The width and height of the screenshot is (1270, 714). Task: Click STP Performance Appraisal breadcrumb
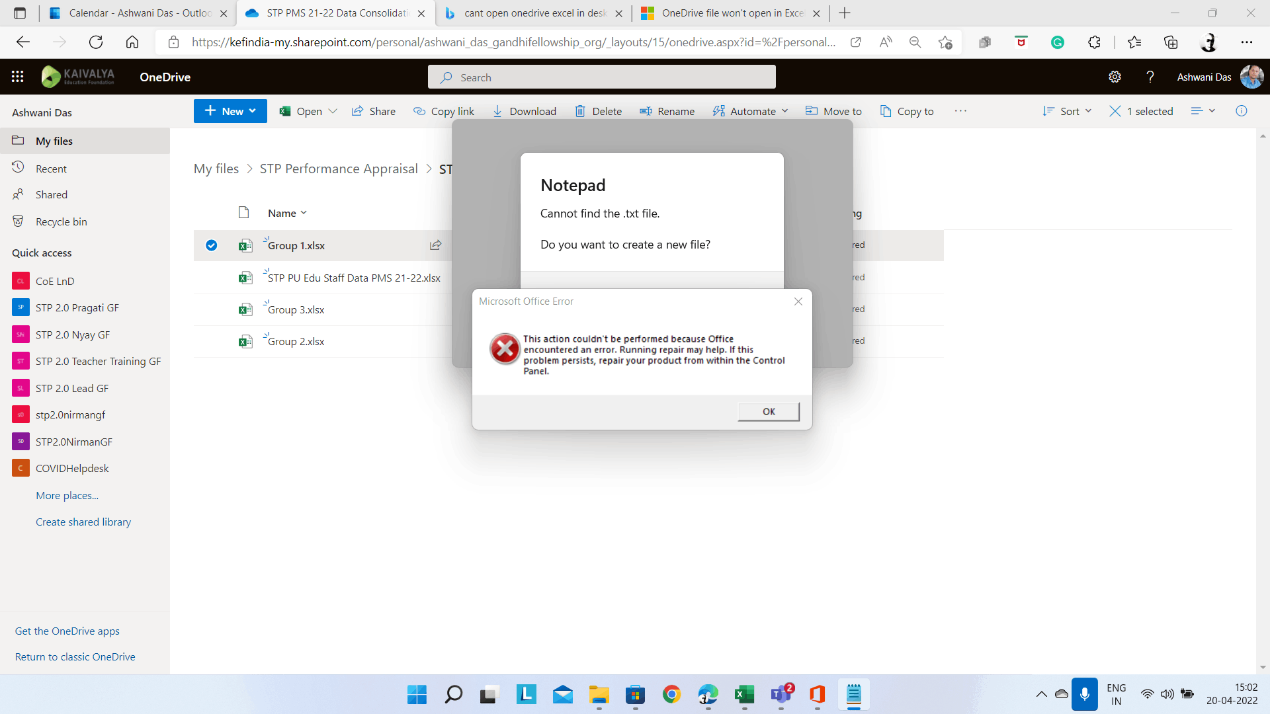tap(339, 169)
